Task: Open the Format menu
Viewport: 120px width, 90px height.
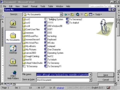Action: (34, 6)
